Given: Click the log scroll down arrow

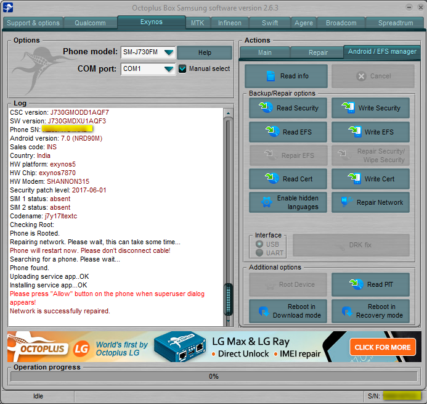Looking at the screenshot, I should 228,321.
